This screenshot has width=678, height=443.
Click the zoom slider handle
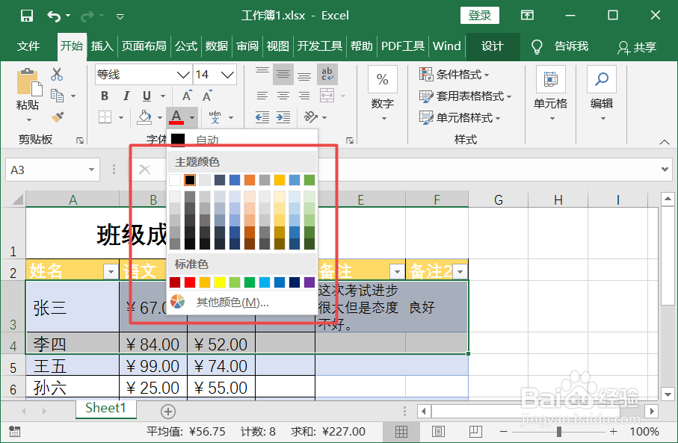click(559, 431)
